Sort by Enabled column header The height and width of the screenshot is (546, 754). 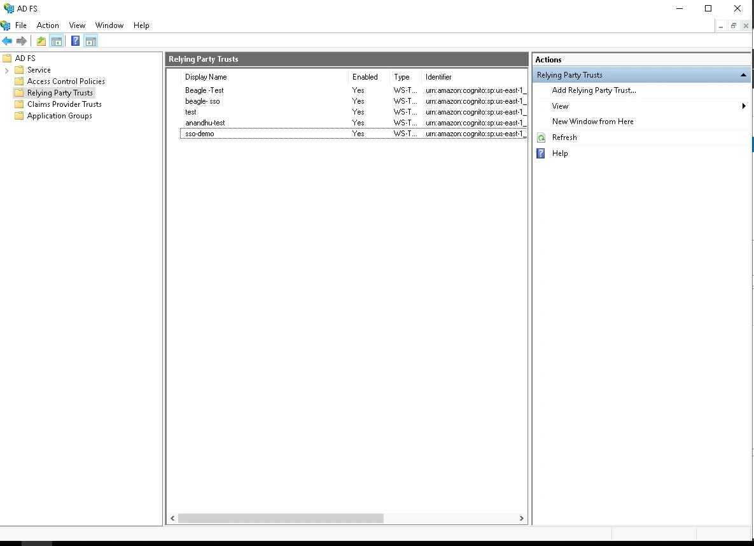pyautogui.click(x=369, y=77)
